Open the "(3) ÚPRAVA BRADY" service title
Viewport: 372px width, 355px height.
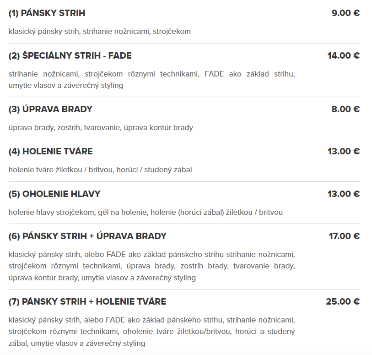pyautogui.click(x=50, y=109)
